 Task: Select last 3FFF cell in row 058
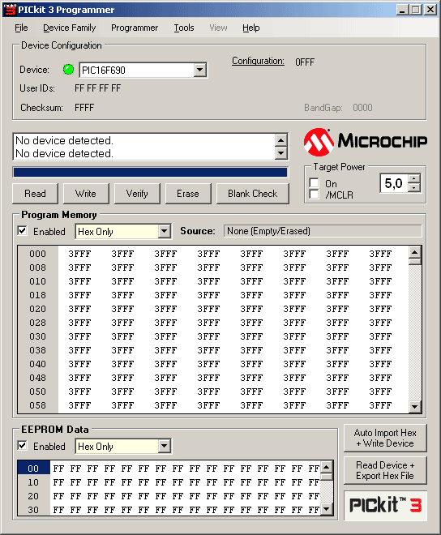380,405
